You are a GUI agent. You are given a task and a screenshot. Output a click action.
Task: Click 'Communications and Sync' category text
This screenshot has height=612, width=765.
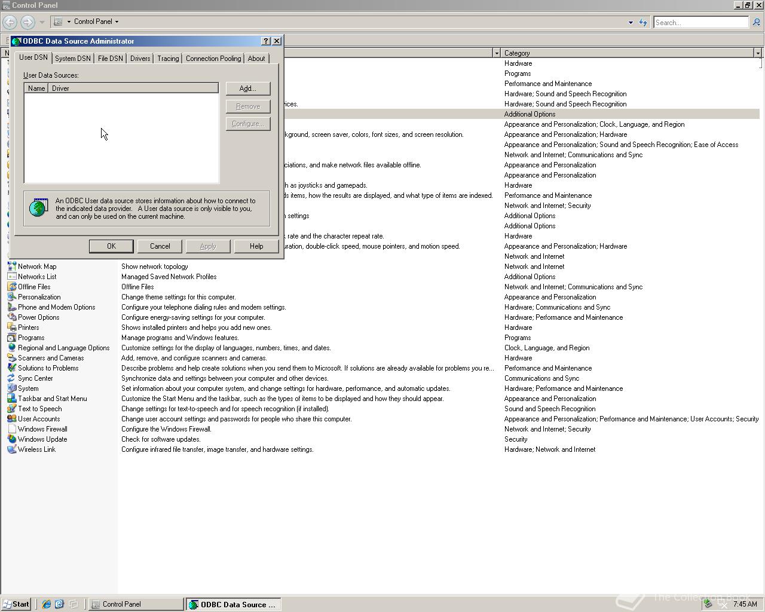pos(541,378)
